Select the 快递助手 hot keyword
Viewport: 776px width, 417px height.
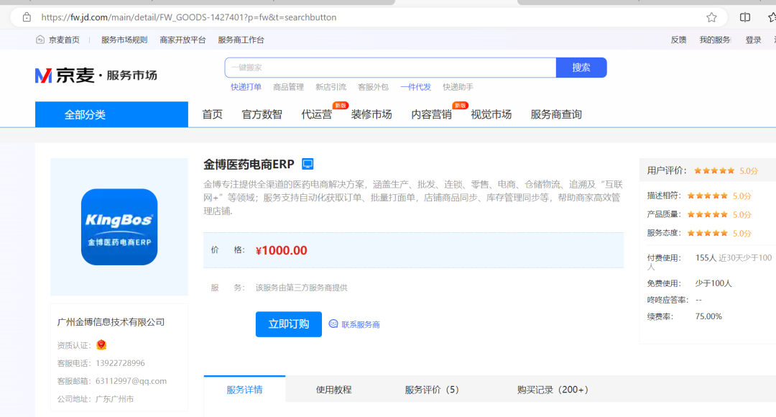[x=458, y=87]
